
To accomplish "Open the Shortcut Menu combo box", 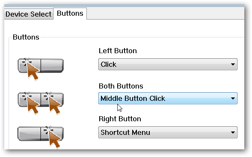I will click(x=168, y=132).
